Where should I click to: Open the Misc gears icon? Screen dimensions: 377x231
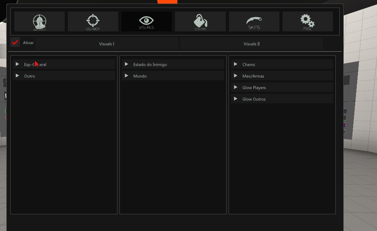(x=308, y=21)
